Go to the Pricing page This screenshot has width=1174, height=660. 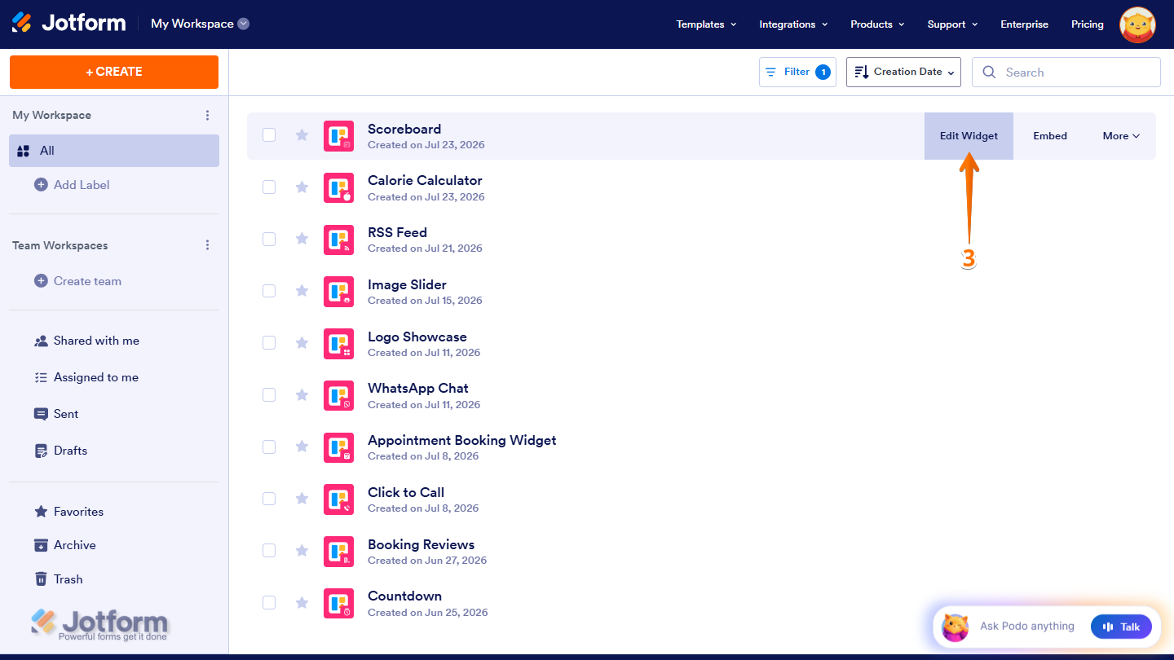(x=1088, y=24)
